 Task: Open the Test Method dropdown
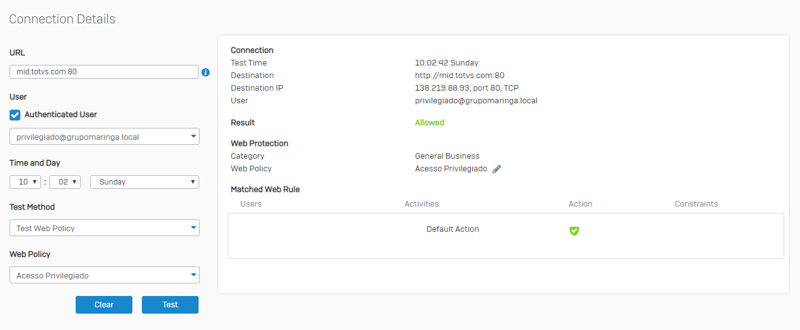[x=105, y=228]
